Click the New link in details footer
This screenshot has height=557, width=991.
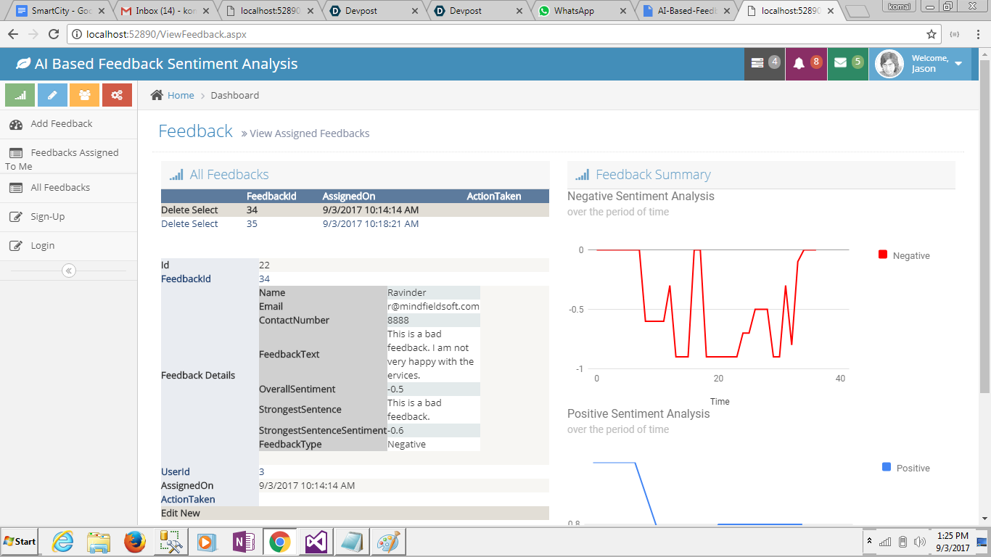pyautogui.click(x=190, y=513)
